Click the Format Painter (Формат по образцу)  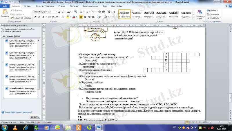coord(21,18)
